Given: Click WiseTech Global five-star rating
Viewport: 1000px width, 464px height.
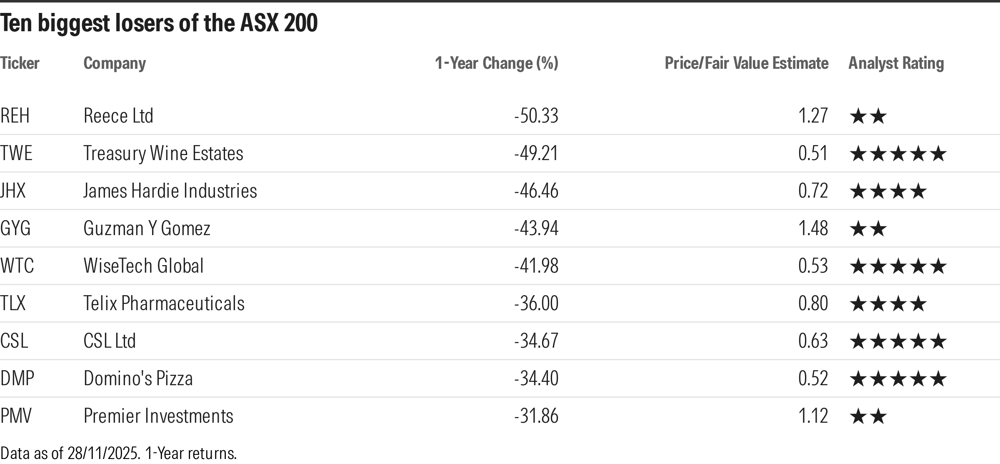Looking at the screenshot, I should 897,266.
